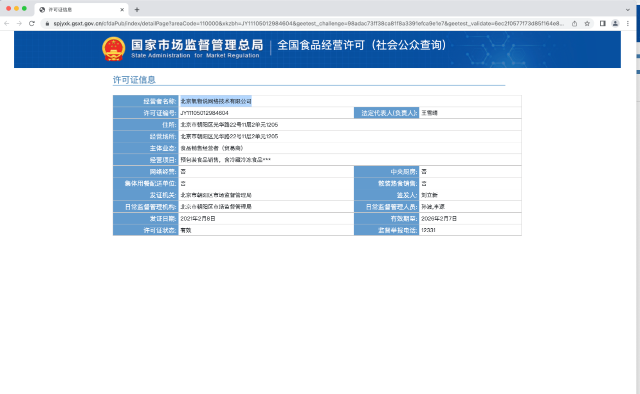Click the share page icon

[574, 23]
